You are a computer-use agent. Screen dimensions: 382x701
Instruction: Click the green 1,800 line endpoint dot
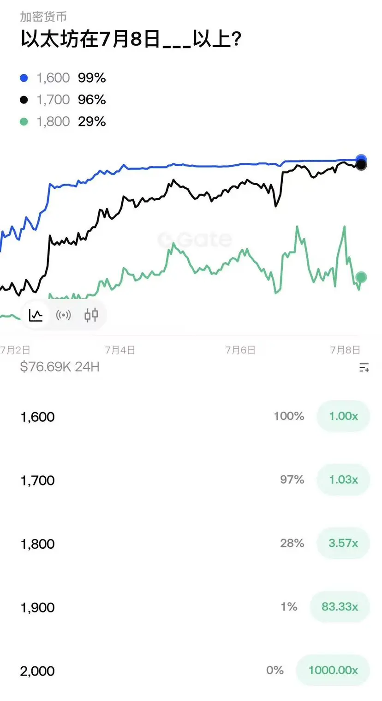(361, 277)
